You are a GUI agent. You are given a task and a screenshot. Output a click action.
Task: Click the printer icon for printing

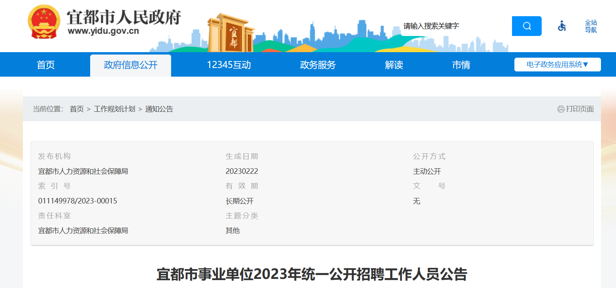tap(561, 109)
